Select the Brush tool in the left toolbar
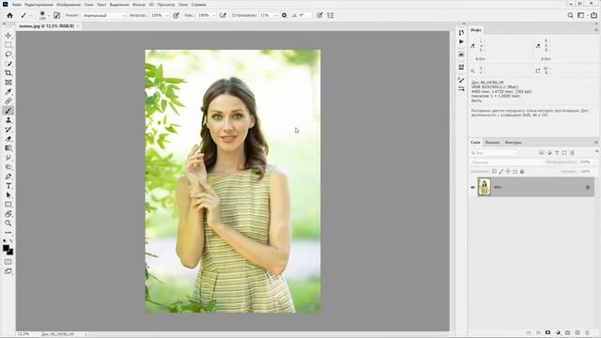This screenshot has width=601, height=338. coord(8,111)
